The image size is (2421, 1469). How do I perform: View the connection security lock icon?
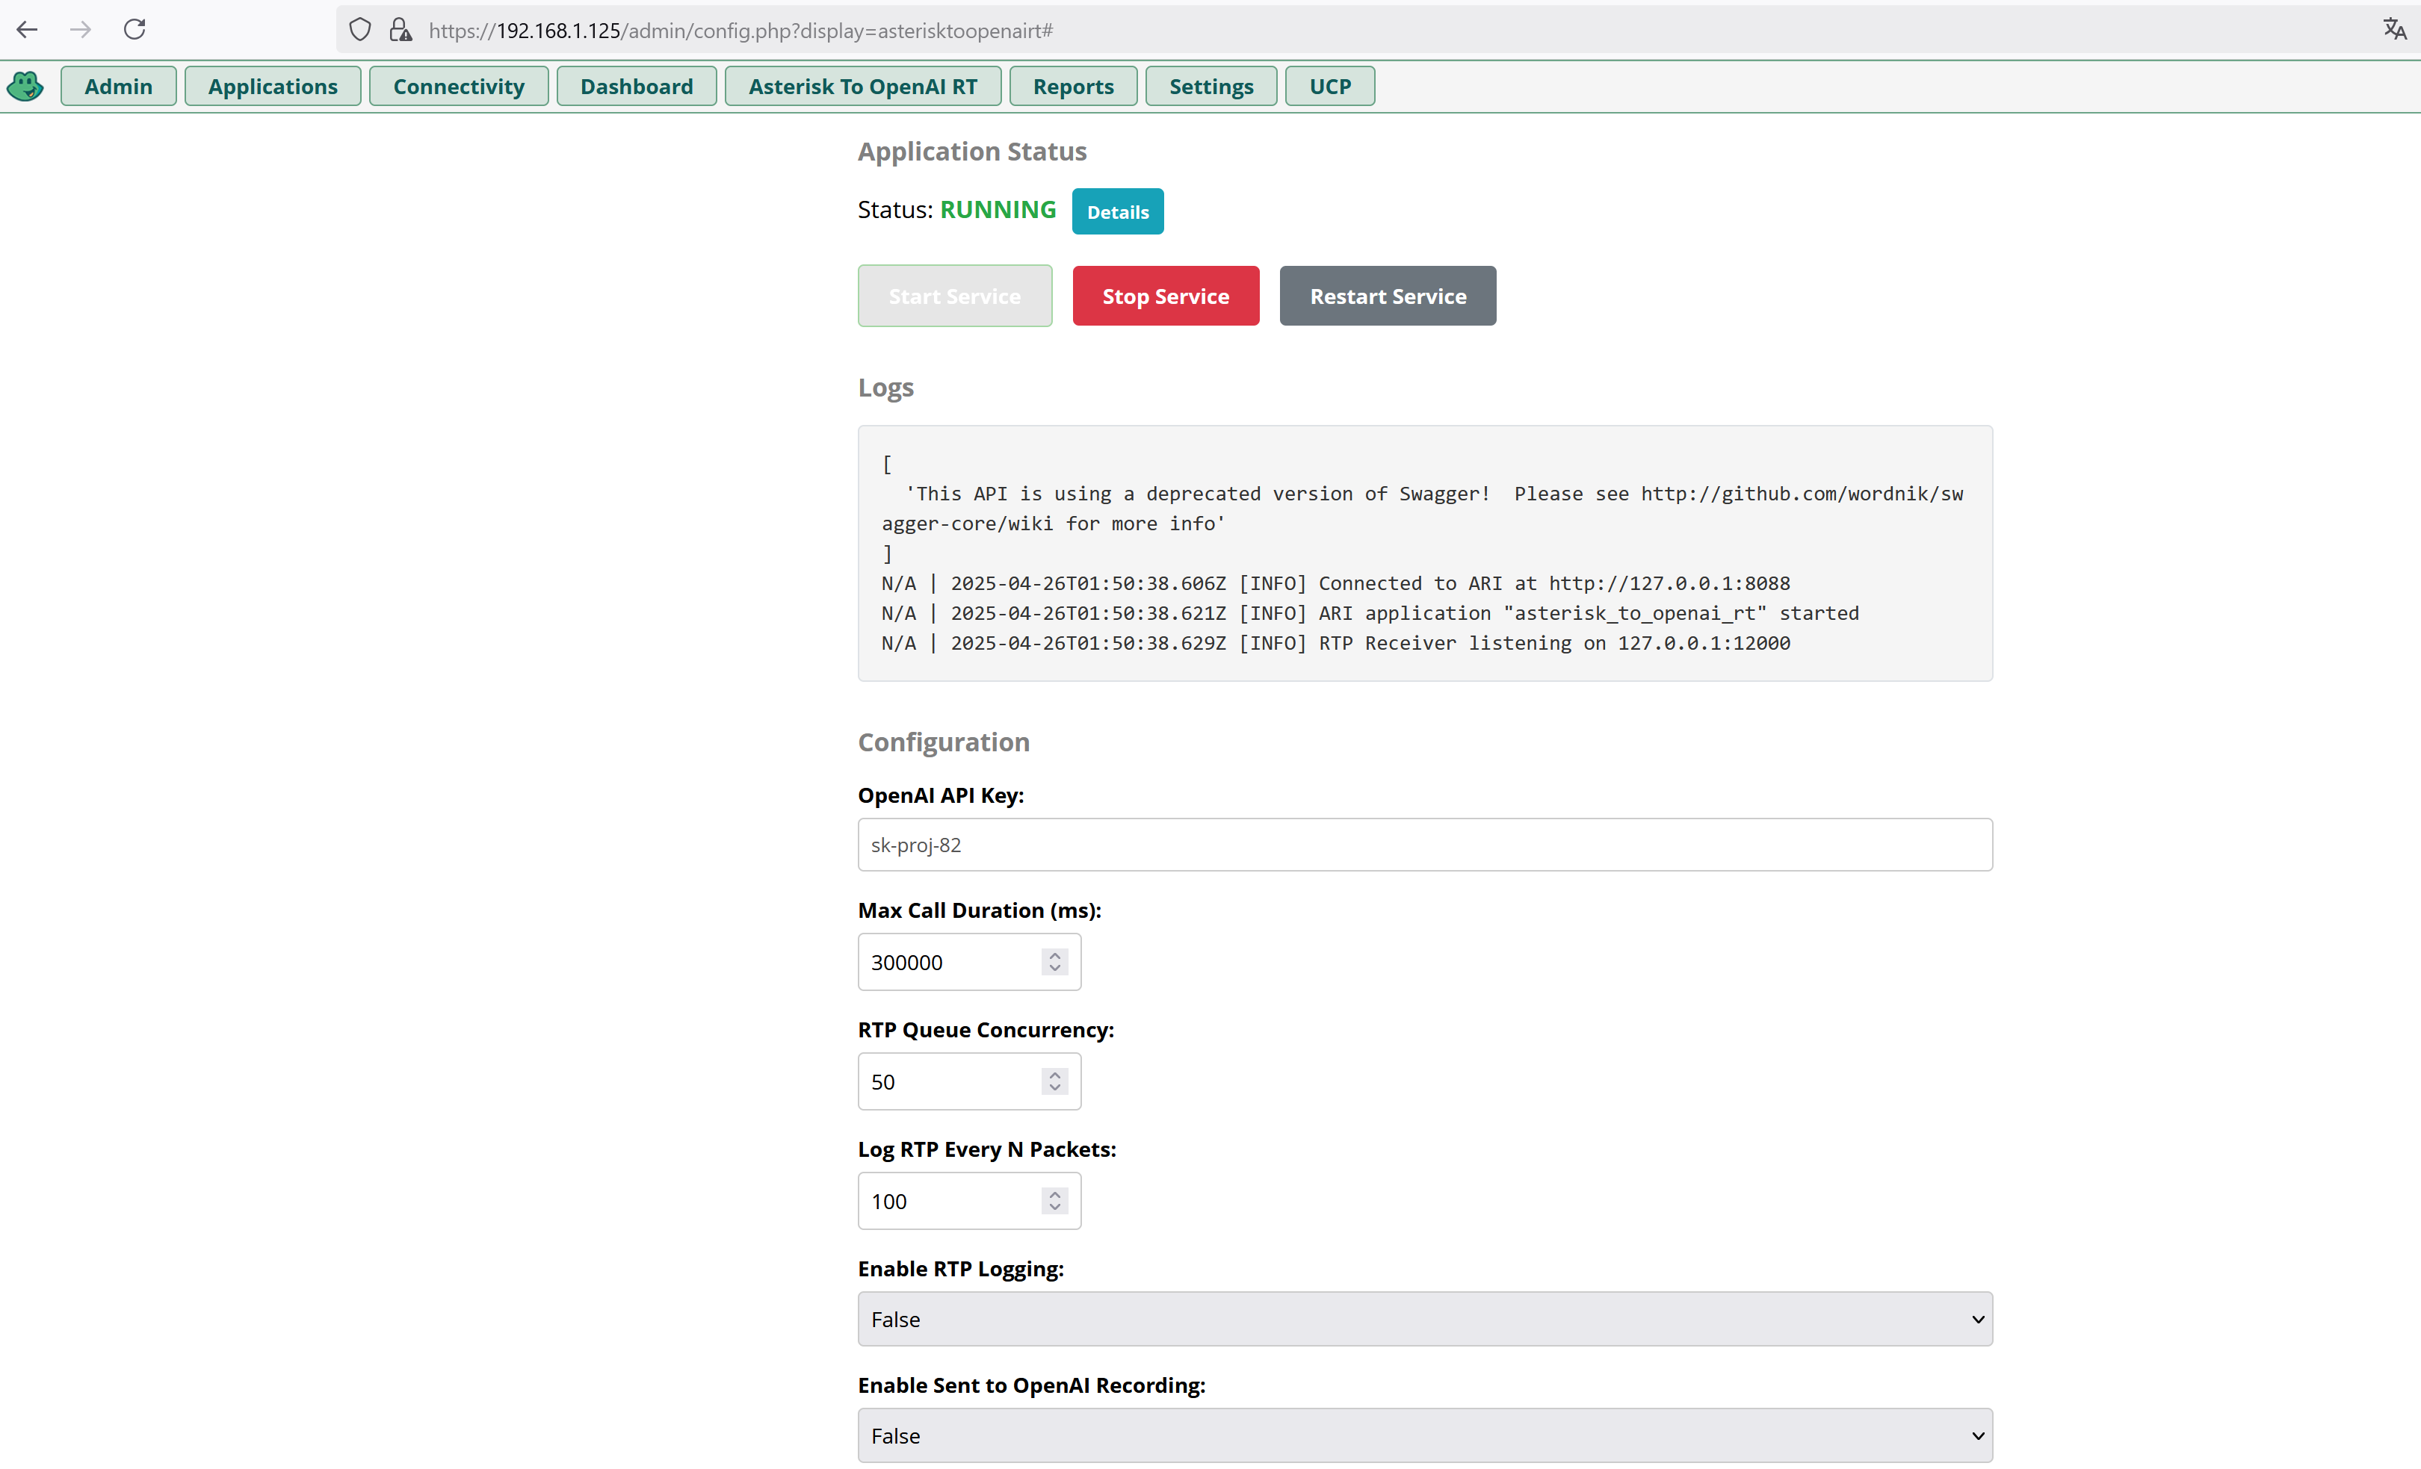click(400, 31)
